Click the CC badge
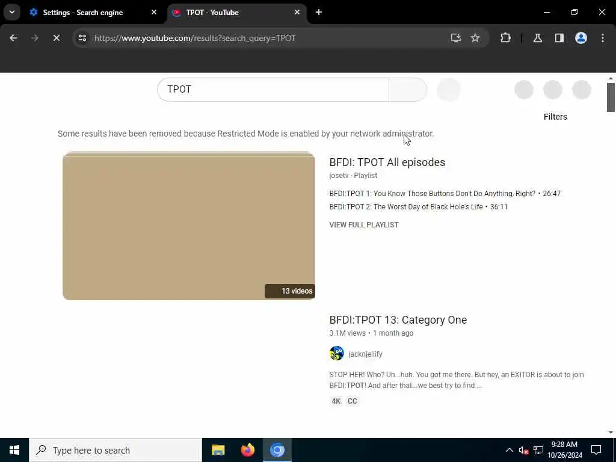Image resolution: width=616 pixels, height=462 pixels. click(353, 401)
